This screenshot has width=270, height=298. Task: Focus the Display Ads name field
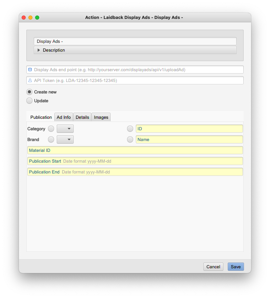click(135, 41)
